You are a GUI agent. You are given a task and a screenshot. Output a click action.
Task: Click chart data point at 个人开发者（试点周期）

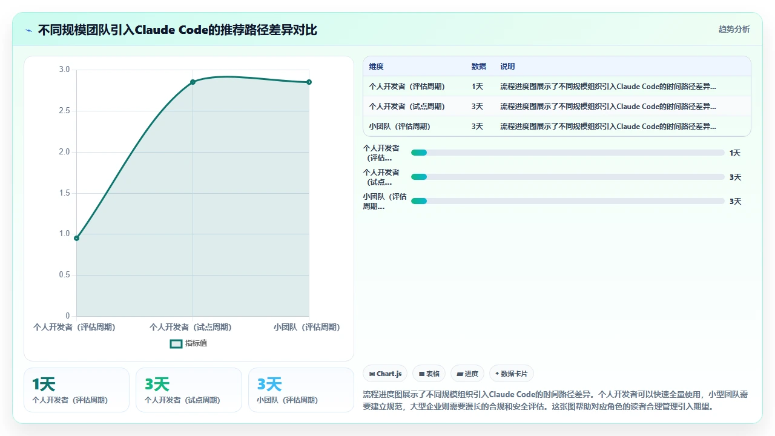pos(193,82)
